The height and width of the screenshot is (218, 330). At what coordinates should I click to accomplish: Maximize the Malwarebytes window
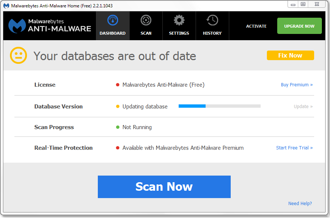[x=303, y=4]
